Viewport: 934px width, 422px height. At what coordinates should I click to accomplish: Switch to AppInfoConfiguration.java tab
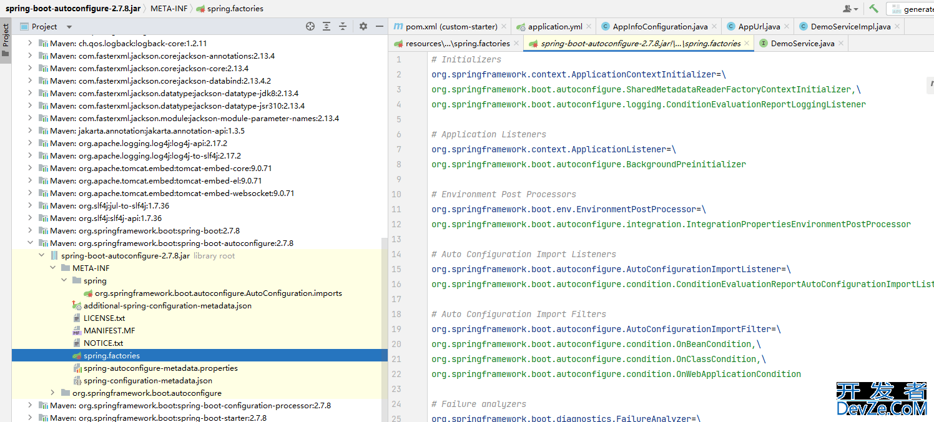[x=660, y=27]
